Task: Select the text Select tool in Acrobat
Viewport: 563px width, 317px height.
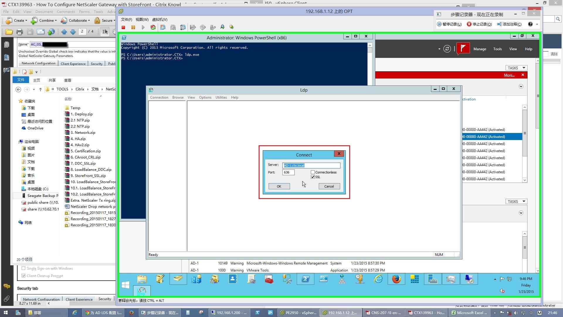Action: pos(105,32)
